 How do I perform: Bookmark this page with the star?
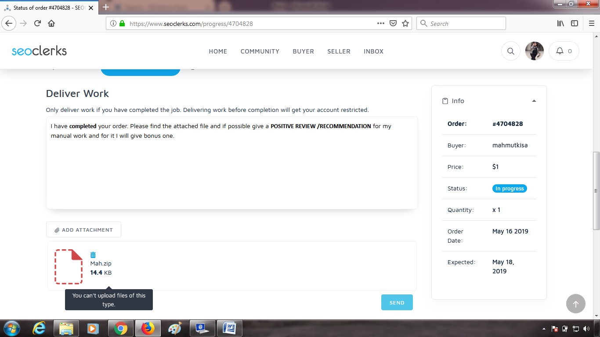coord(405,23)
